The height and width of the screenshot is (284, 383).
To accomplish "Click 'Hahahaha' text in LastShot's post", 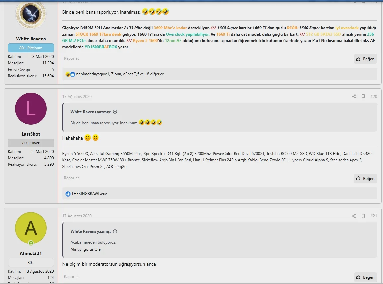I will (73, 138).
